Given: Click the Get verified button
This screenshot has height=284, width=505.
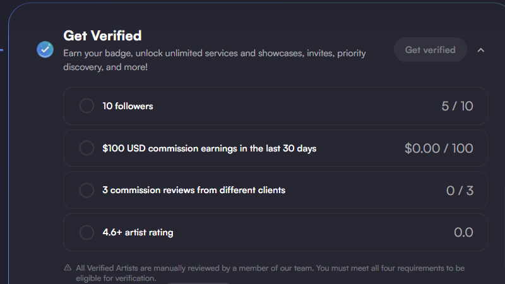Looking at the screenshot, I should pos(431,50).
